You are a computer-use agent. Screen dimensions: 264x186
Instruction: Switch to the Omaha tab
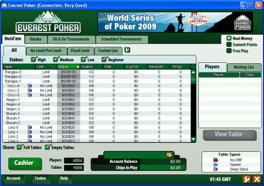tap(36, 39)
